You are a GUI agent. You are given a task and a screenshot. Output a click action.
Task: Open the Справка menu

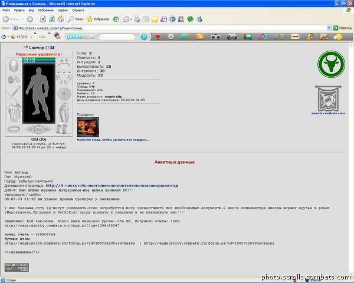click(x=78, y=11)
